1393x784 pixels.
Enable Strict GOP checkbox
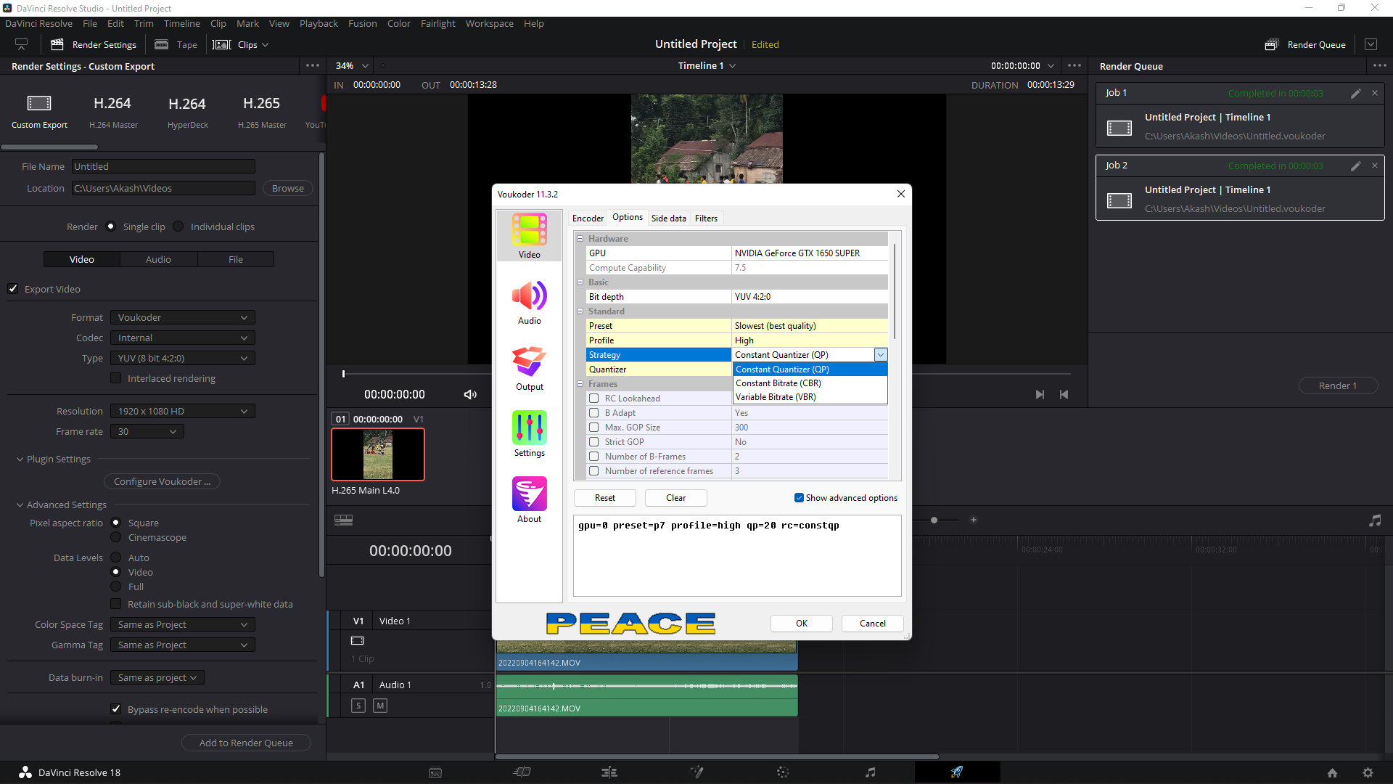594,442
